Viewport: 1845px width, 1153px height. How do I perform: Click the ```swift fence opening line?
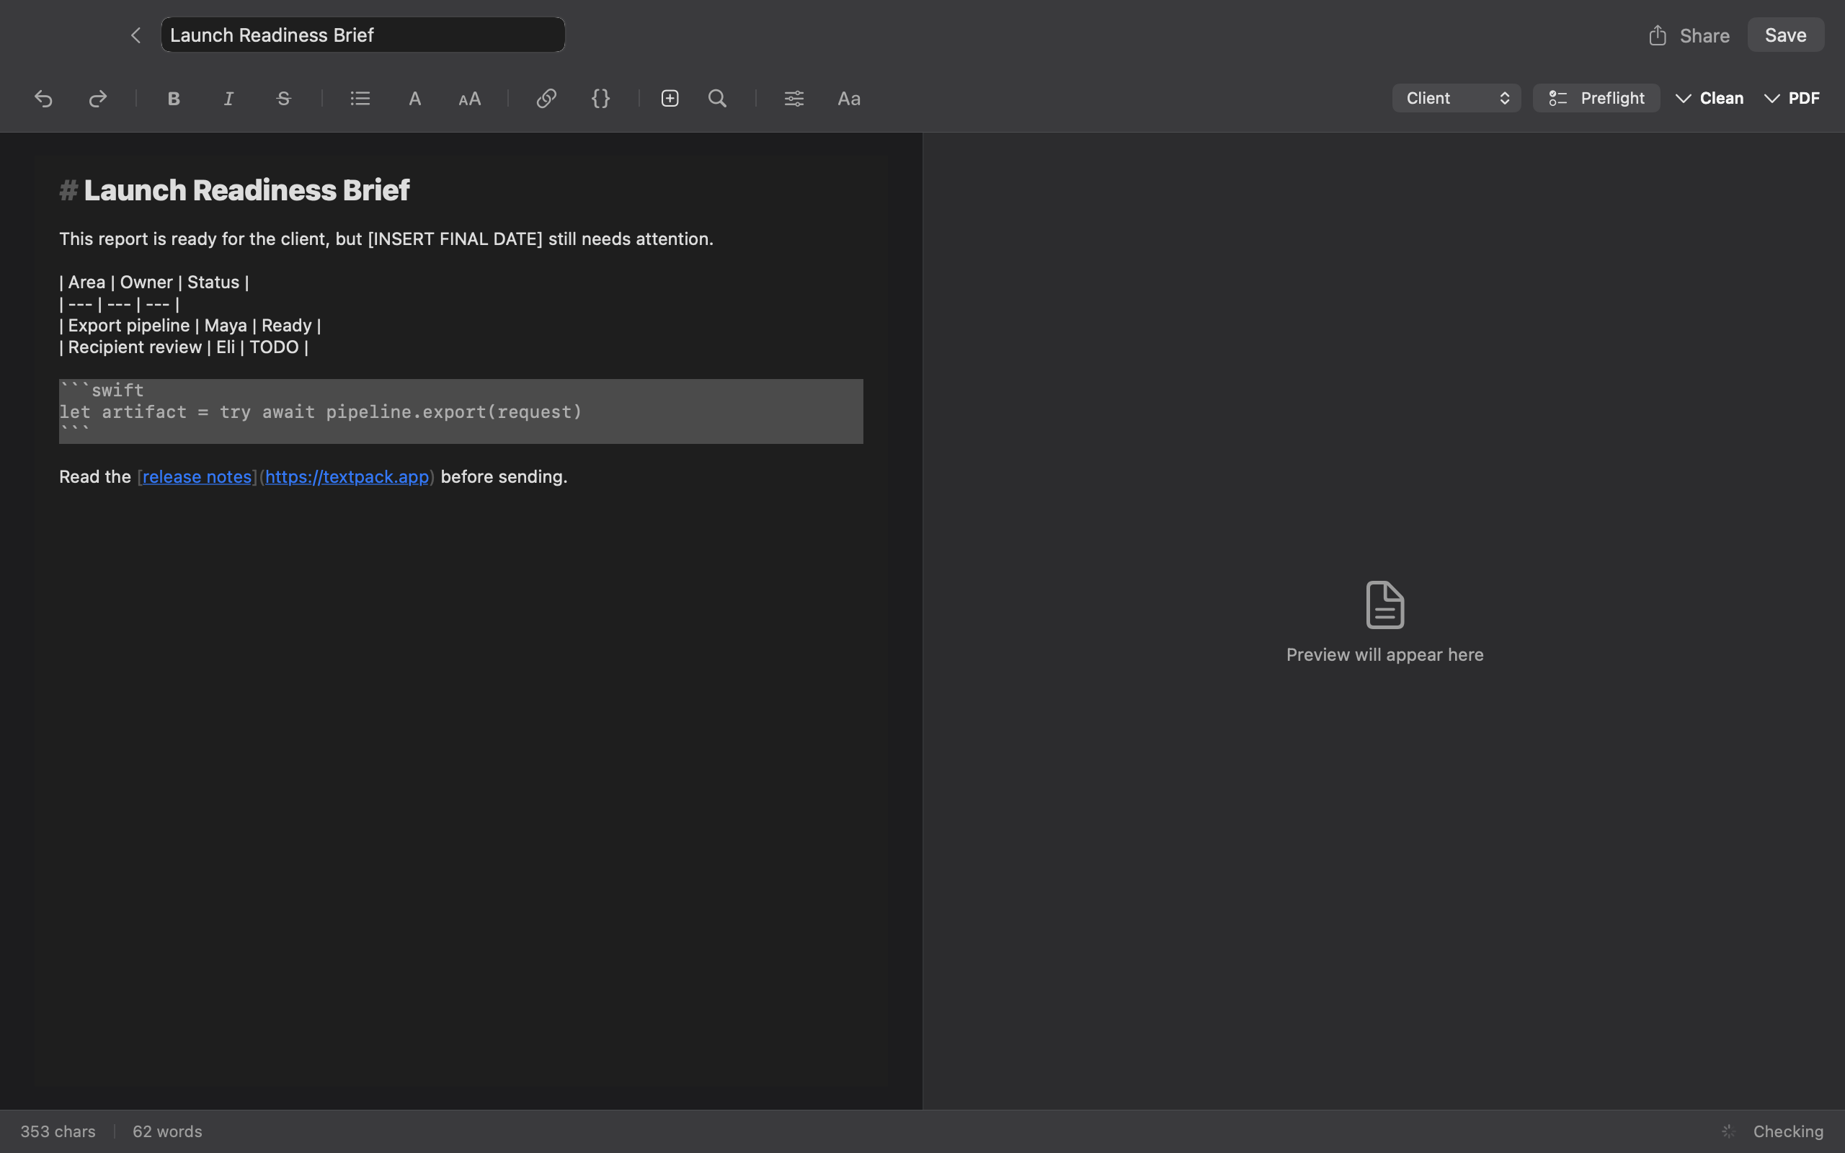coord(102,391)
